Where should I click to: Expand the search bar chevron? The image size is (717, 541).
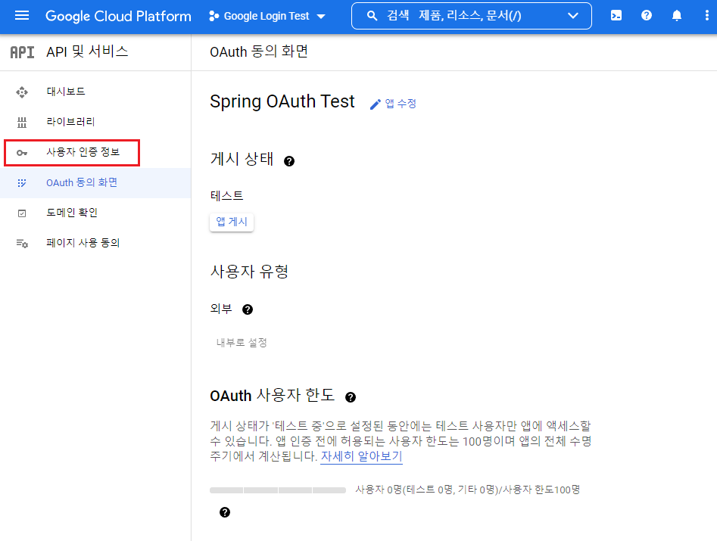[x=572, y=16]
